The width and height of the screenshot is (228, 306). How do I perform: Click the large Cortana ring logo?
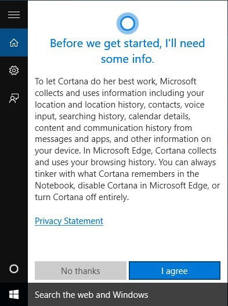(128, 23)
